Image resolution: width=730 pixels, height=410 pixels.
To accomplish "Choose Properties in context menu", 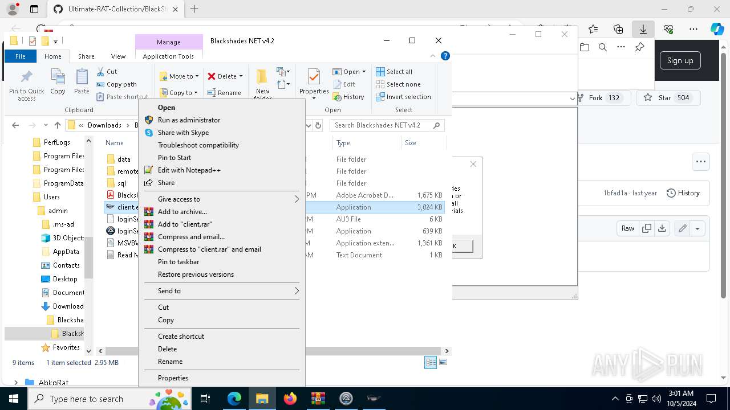I will [222, 378].
